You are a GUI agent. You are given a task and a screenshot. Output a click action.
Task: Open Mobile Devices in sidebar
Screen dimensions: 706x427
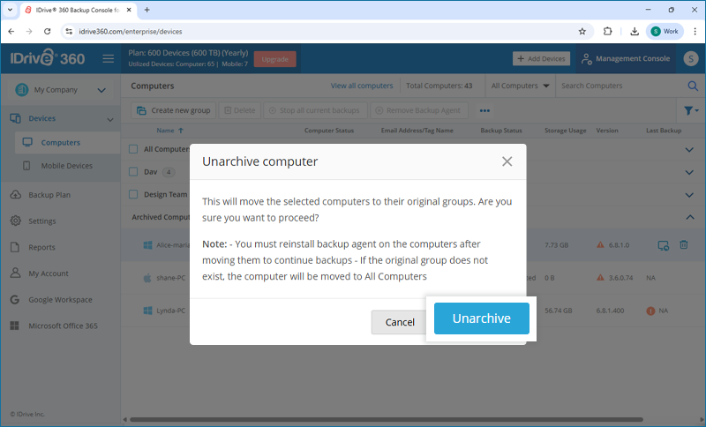point(67,166)
